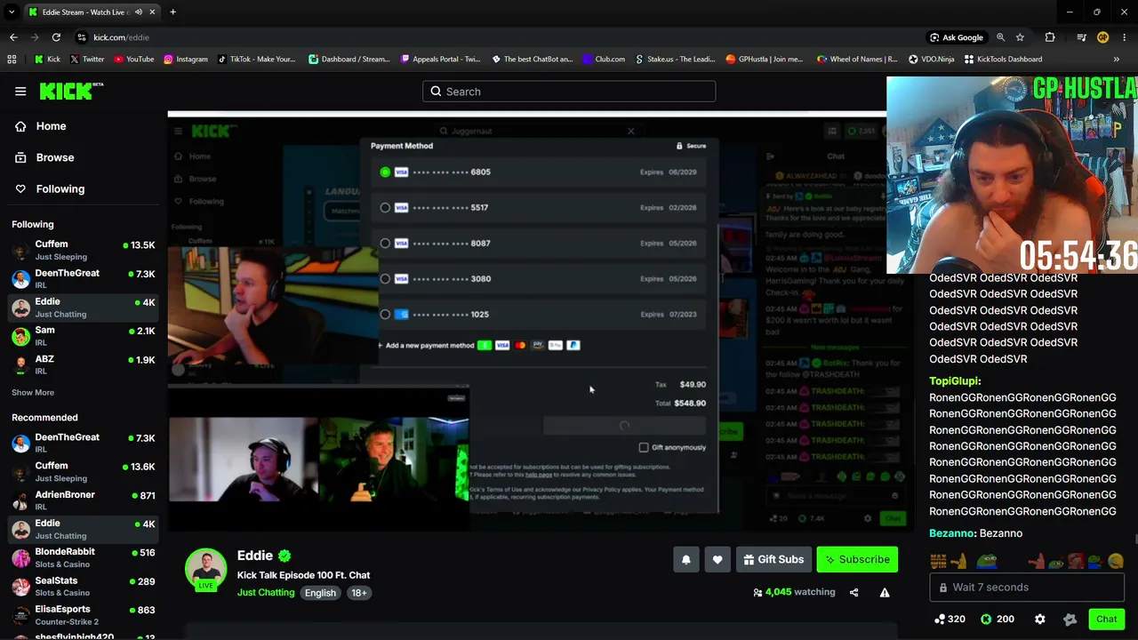Click Eddie's LIVE profile avatar
The height and width of the screenshot is (640, 1138).
click(205, 569)
